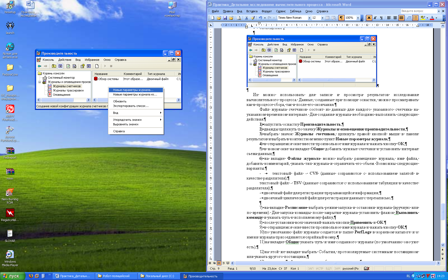
Task: Open the Acronis PartitionExpert desktop shortcut
Action: [10, 133]
